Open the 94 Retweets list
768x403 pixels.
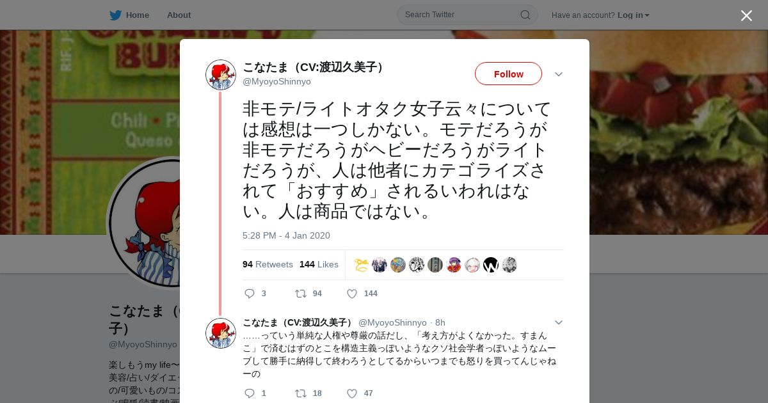(268, 264)
